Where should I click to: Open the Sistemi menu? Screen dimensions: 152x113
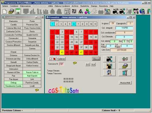coord(5,6)
